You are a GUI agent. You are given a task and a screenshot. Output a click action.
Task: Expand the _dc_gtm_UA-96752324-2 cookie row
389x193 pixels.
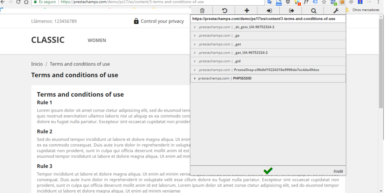268,27
